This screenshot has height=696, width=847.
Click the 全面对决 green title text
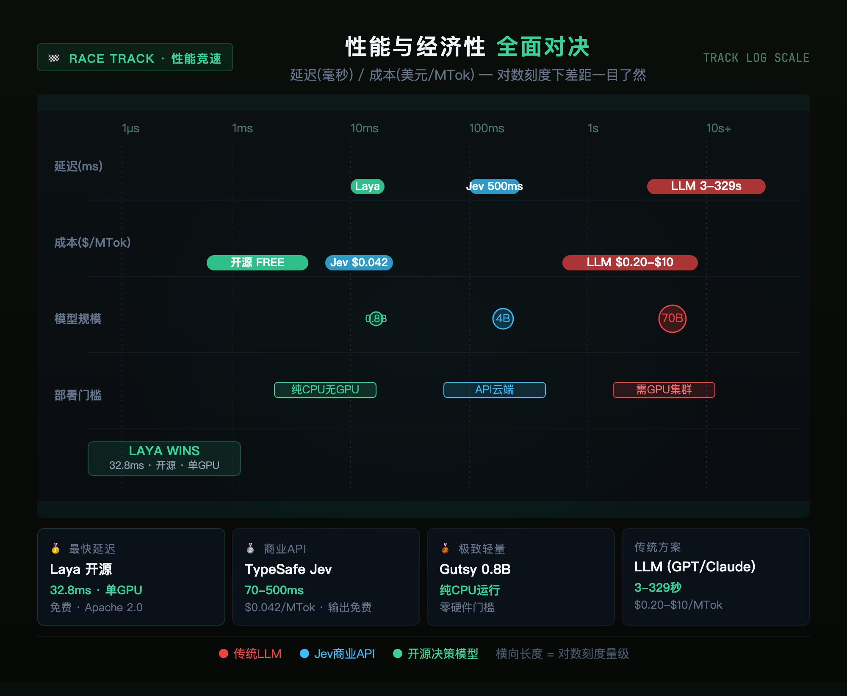coord(543,47)
